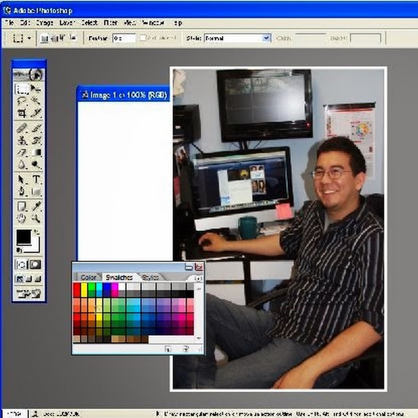Open the Style dropdown in options bar
This screenshot has height=418, width=418.
(x=266, y=38)
